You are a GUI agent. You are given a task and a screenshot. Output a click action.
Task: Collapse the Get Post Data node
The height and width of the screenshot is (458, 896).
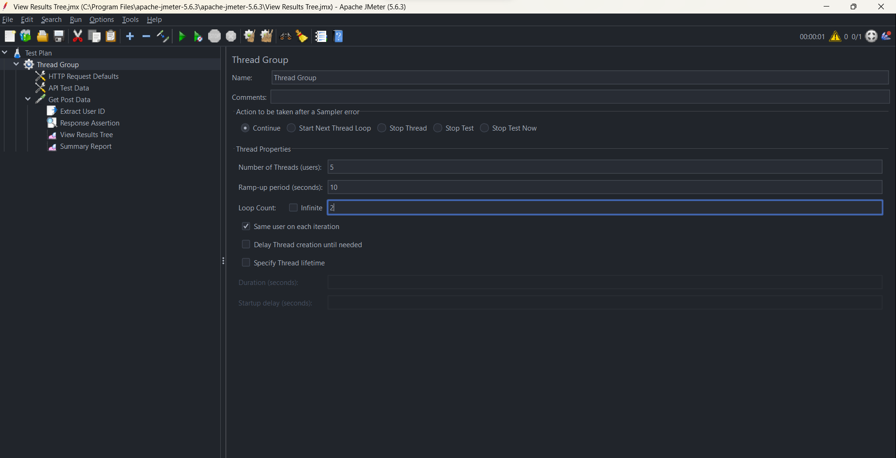pos(28,99)
